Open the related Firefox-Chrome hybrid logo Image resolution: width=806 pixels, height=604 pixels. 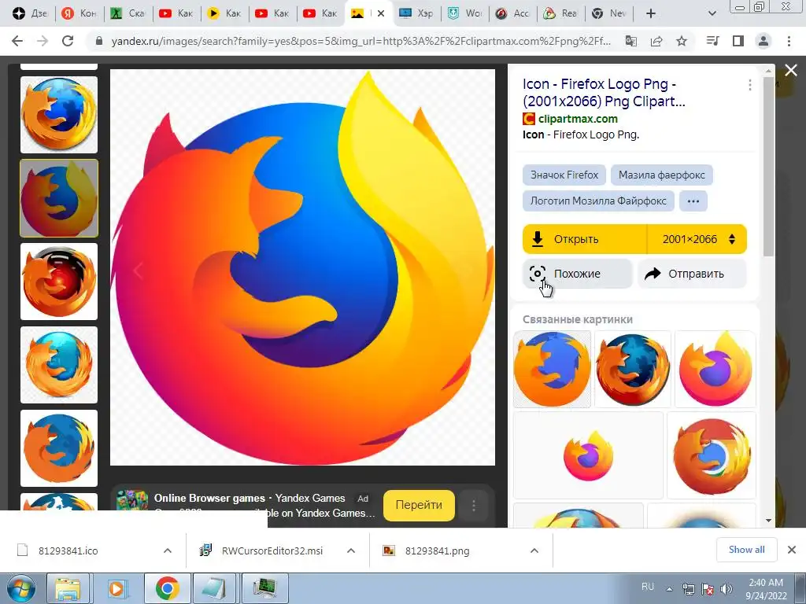click(712, 455)
